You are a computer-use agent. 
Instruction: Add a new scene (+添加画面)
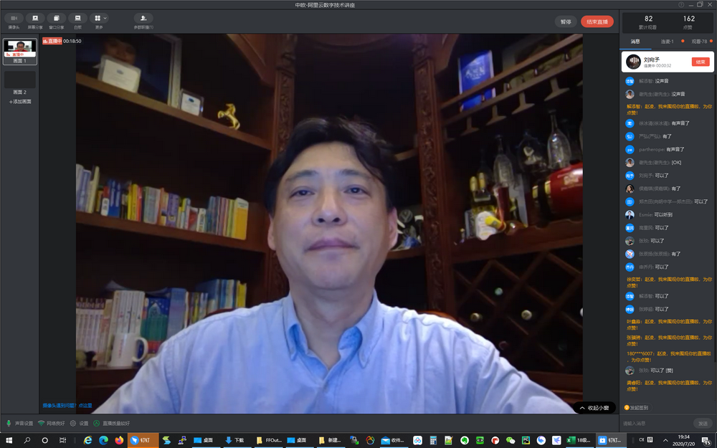click(x=20, y=102)
